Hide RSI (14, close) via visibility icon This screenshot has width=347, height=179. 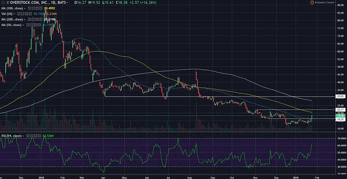tap(28, 136)
